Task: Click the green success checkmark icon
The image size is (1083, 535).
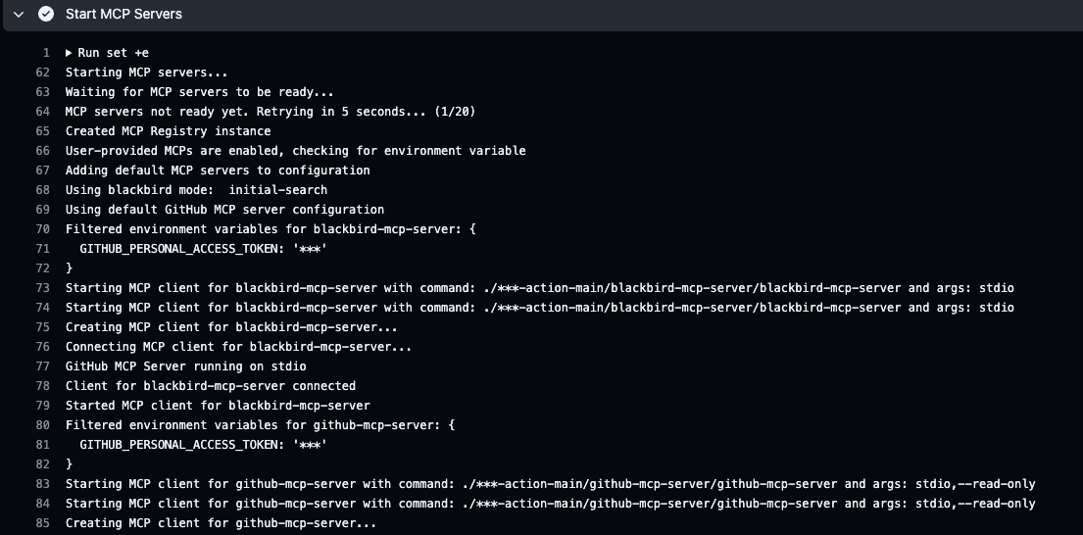Action: click(x=46, y=14)
